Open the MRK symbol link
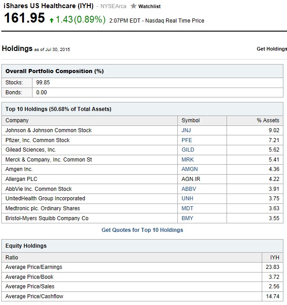 click(188, 160)
